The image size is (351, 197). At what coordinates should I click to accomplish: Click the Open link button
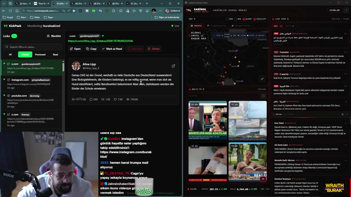75,49
